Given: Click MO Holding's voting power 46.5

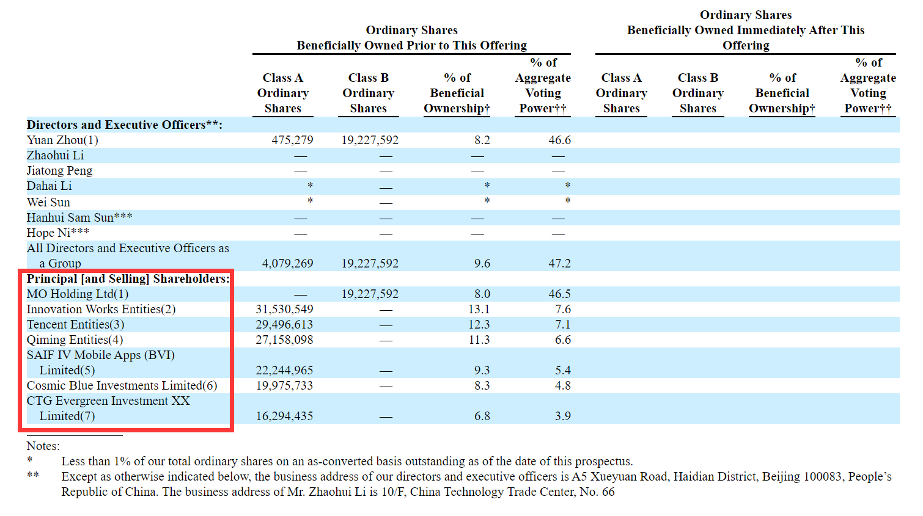Looking at the screenshot, I should [x=560, y=294].
